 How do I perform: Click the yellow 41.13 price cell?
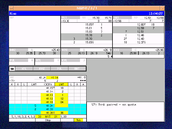point(49,95)
